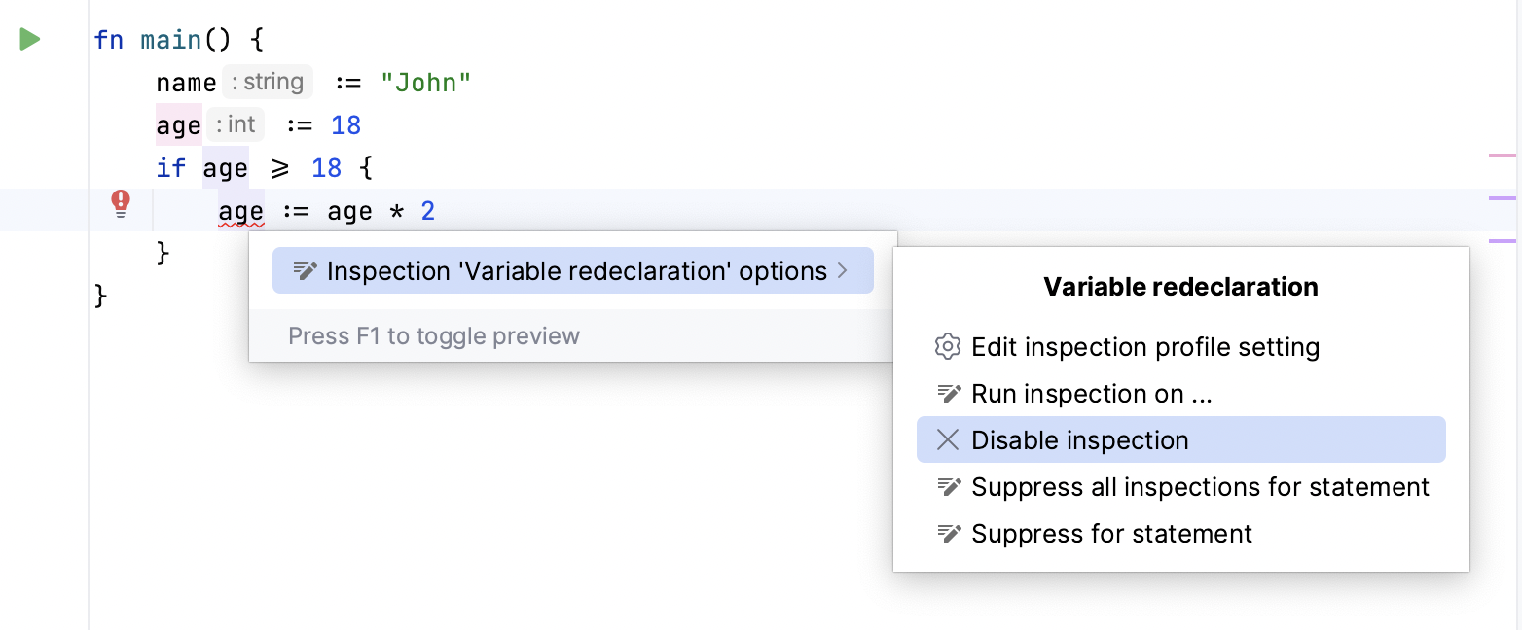Click the pencil icon beside Run inspection on
This screenshot has width=1522, height=630.
(x=947, y=393)
